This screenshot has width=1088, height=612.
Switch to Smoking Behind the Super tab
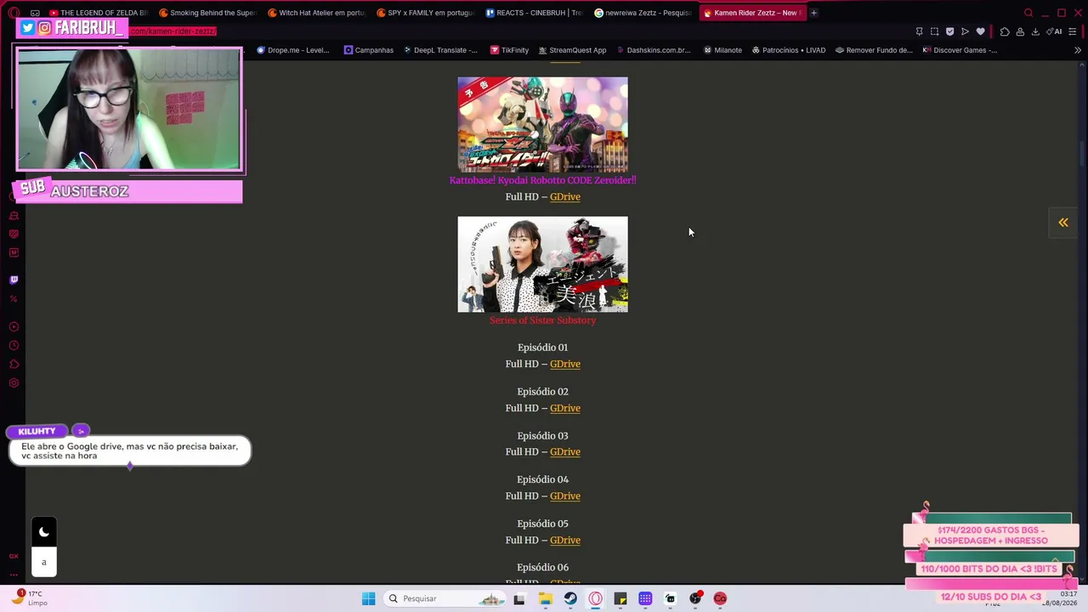[x=207, y=13]
